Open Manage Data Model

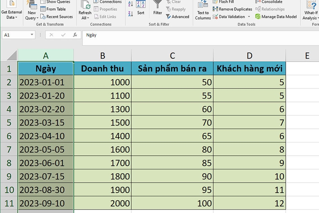point(276,16)
